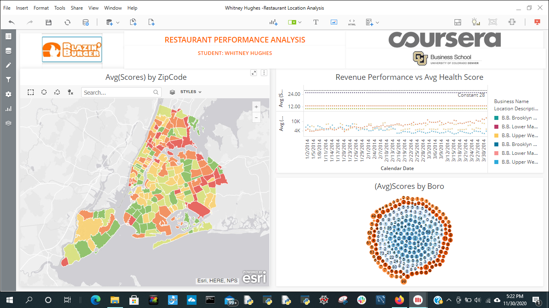Open recommendations lightbulb icon

(x=475, y=22)
